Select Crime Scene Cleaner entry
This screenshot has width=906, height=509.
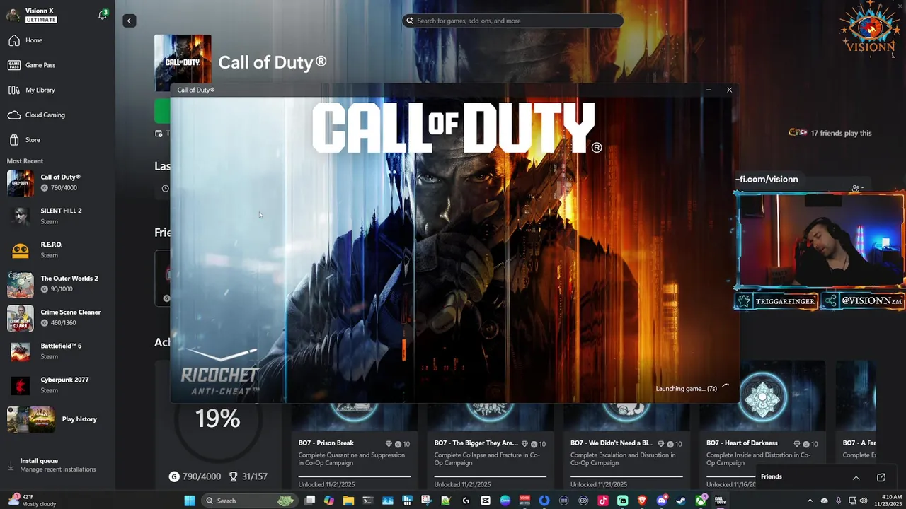57,317
